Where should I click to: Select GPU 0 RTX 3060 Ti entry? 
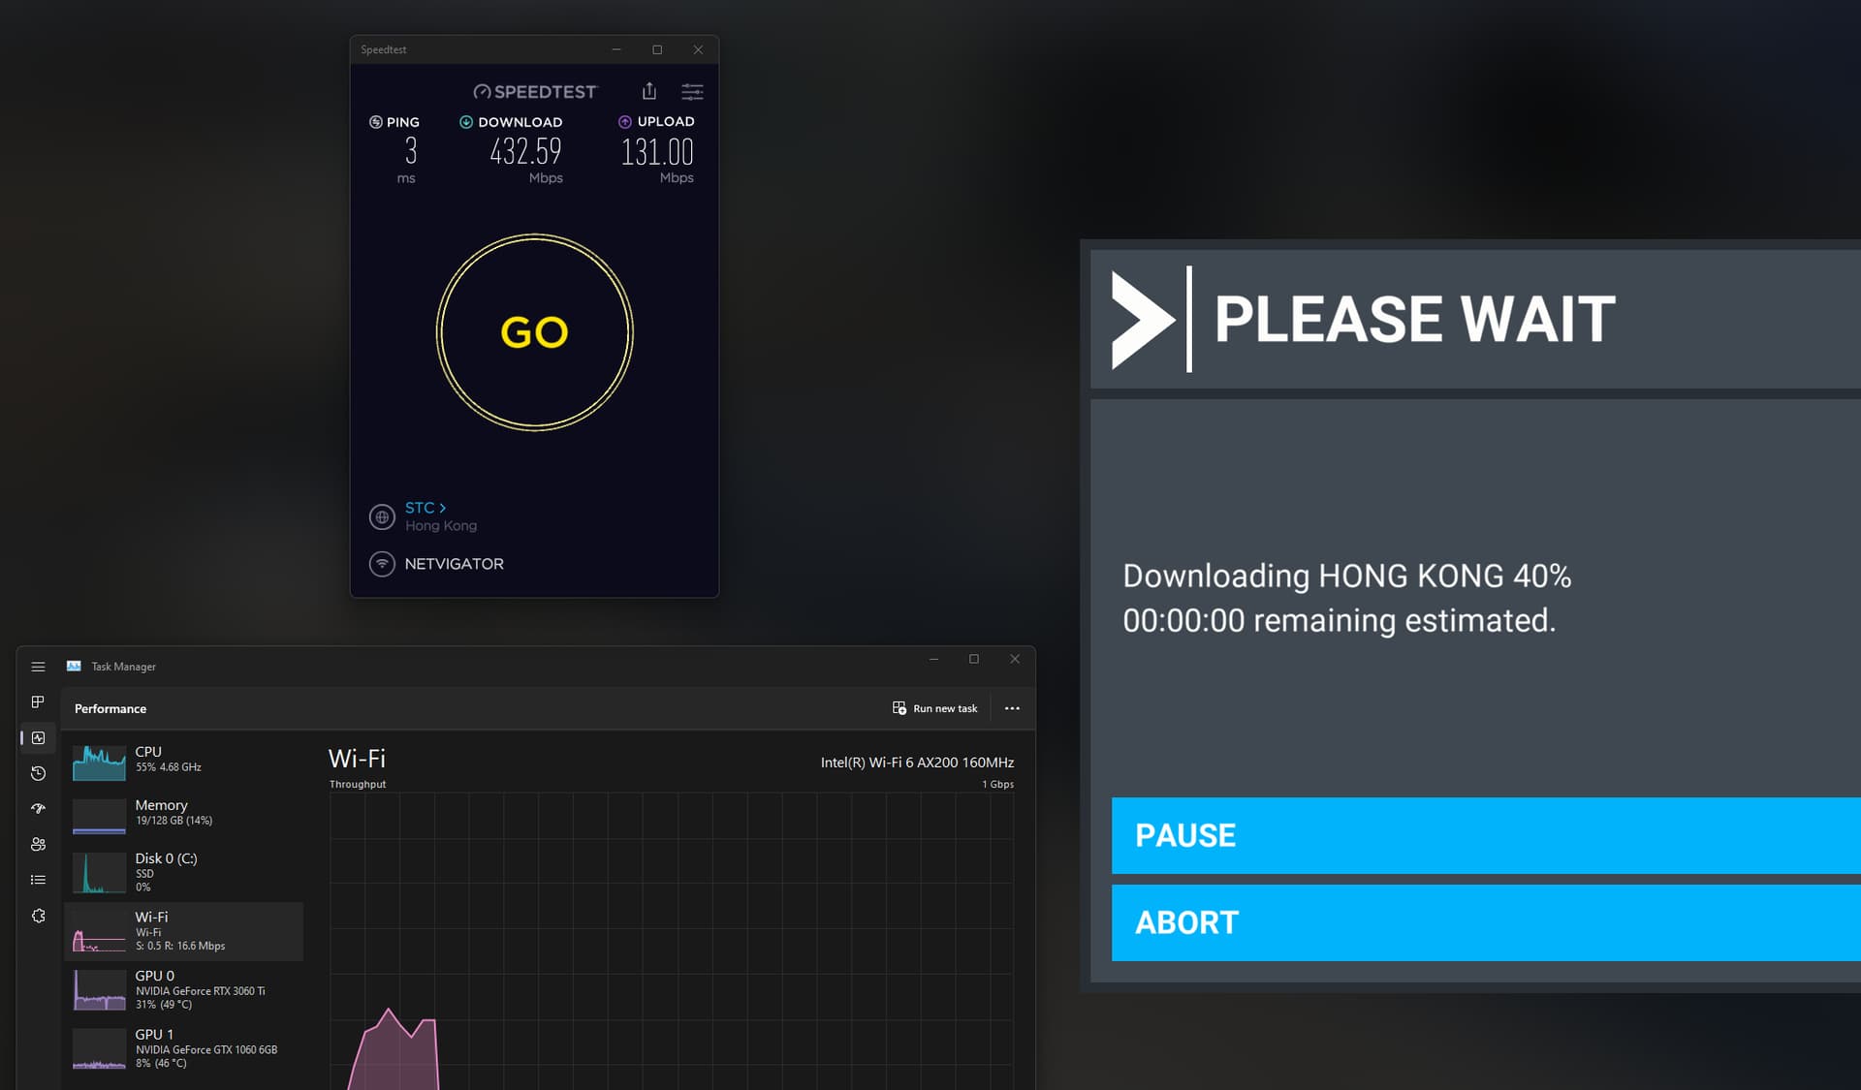click(x=184, y=989)
